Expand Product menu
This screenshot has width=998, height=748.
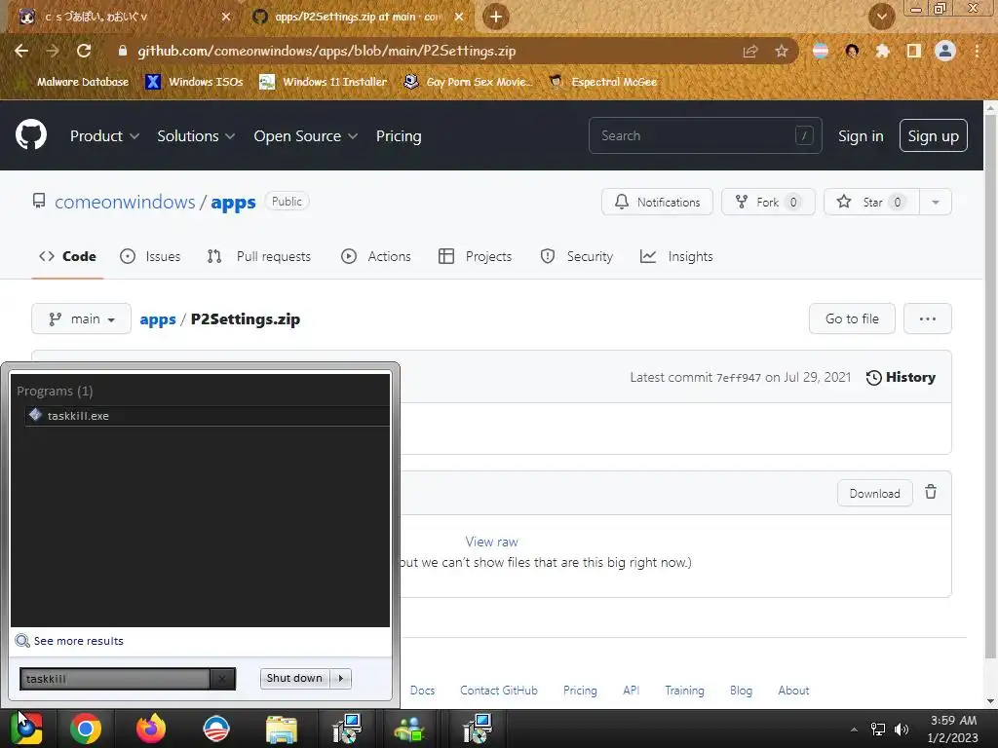tap(104, 136)
